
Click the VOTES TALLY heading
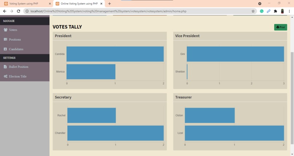click(x=67, y=27)
